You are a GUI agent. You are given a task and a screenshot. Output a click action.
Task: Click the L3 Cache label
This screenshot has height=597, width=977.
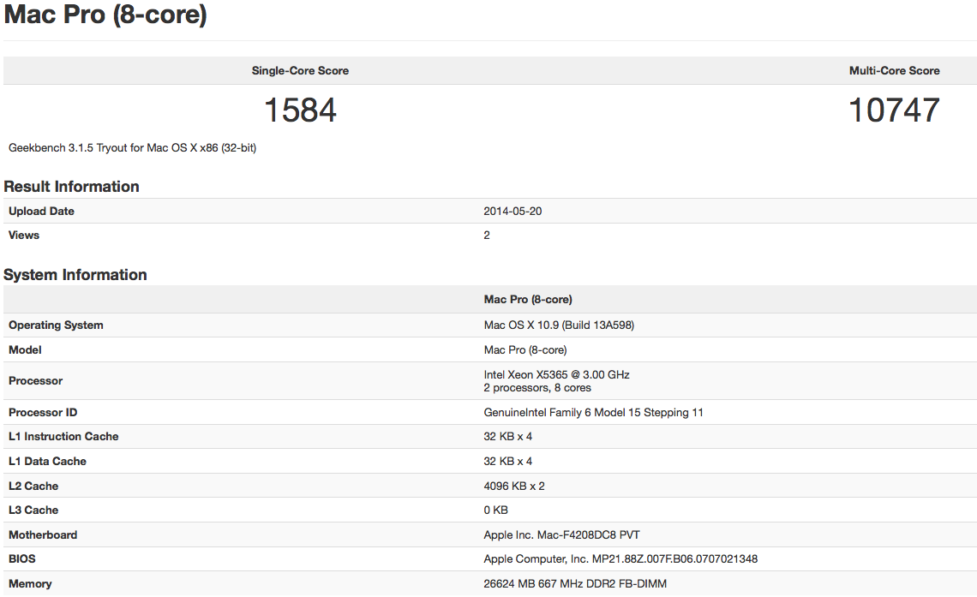point(33,510)
